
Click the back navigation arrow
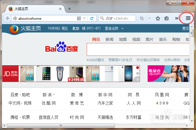(x=8, y=18)
